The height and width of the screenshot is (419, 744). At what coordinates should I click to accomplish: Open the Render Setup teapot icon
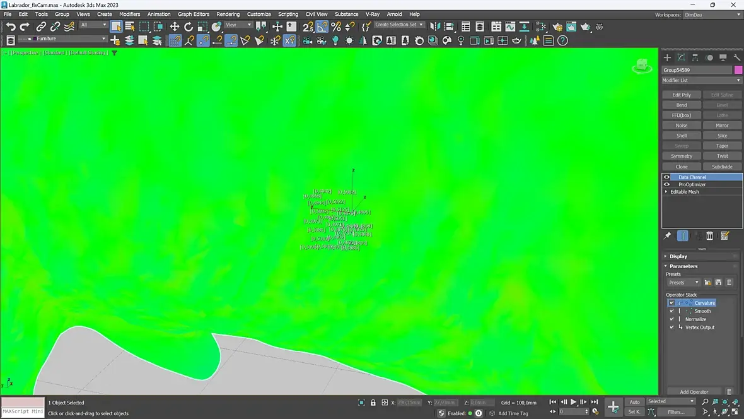click(557, 27)
